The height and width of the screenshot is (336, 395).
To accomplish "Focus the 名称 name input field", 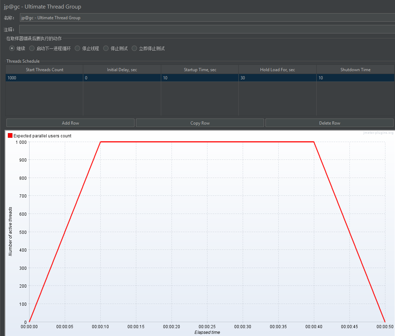I will [207, 18].
